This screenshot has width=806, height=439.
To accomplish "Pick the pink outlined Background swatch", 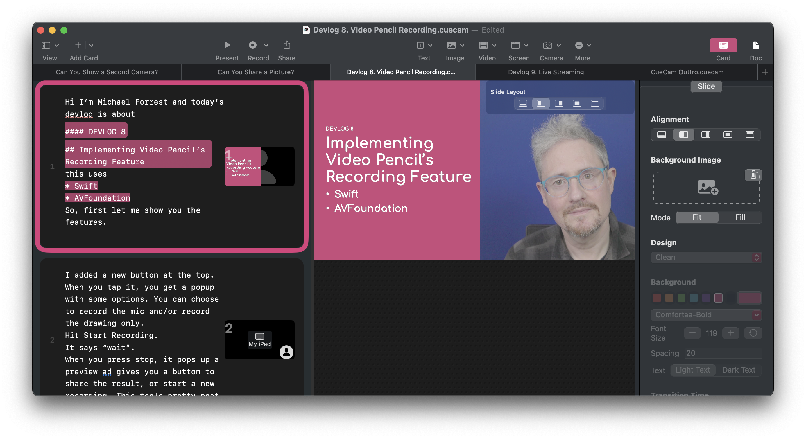I will [x=718, y=298].
